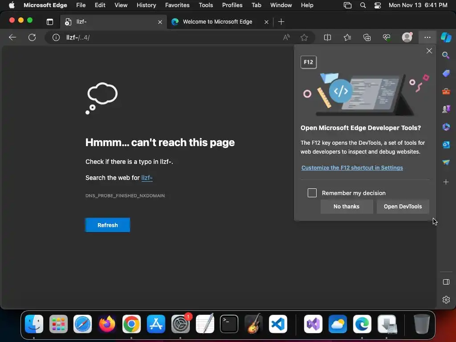Open Settings and more ellipsis menu
The width and height of the screenshot is (456, 342).
[x=427, y=37]
